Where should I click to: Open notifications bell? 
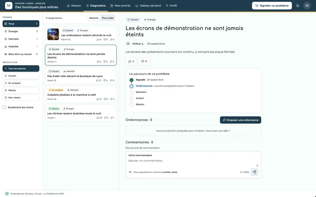(x=298, y=6)
